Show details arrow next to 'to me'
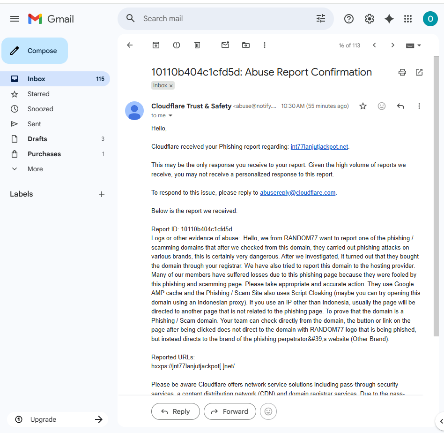 [x=170, y=115]
